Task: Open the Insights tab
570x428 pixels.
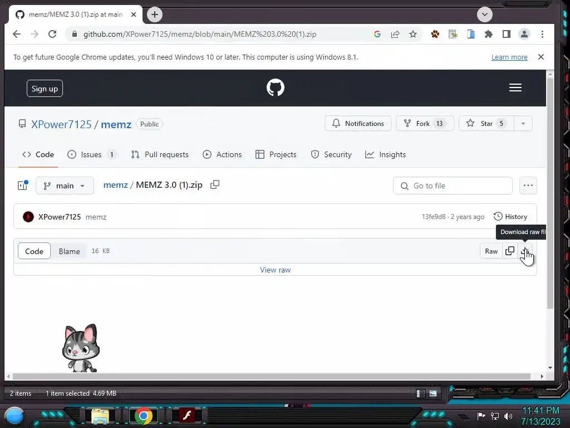Action: pos(385,155)
